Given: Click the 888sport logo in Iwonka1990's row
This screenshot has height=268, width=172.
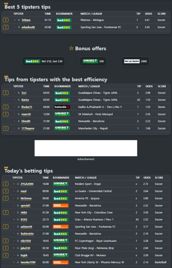Looking at the screenshot, I should (60, 263).
